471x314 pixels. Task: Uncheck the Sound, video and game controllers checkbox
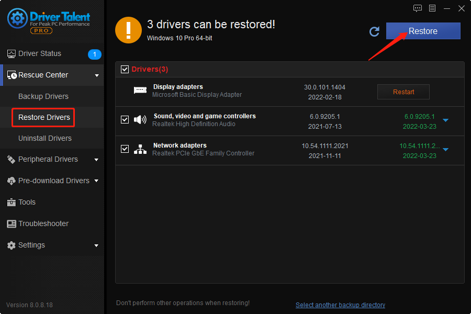click(125, 120)
